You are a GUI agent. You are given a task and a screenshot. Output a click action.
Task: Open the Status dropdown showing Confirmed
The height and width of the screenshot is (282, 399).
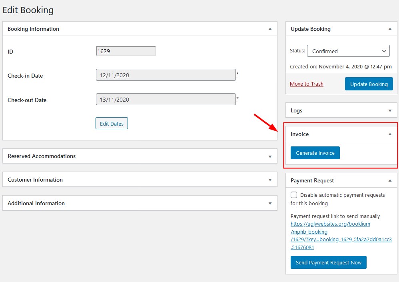click(348, 51)
